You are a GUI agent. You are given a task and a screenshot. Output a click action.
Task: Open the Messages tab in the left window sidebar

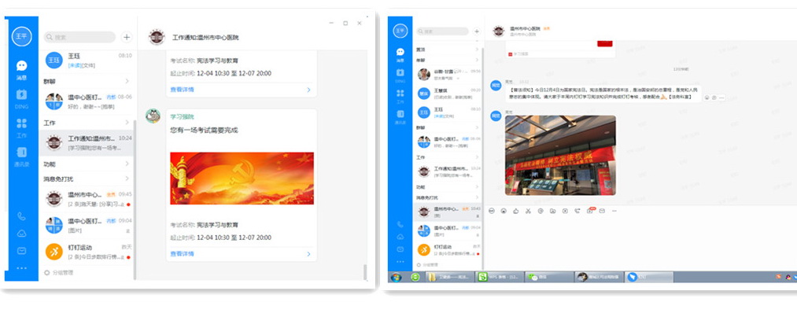pyautogui.click(x=21, y=70)
